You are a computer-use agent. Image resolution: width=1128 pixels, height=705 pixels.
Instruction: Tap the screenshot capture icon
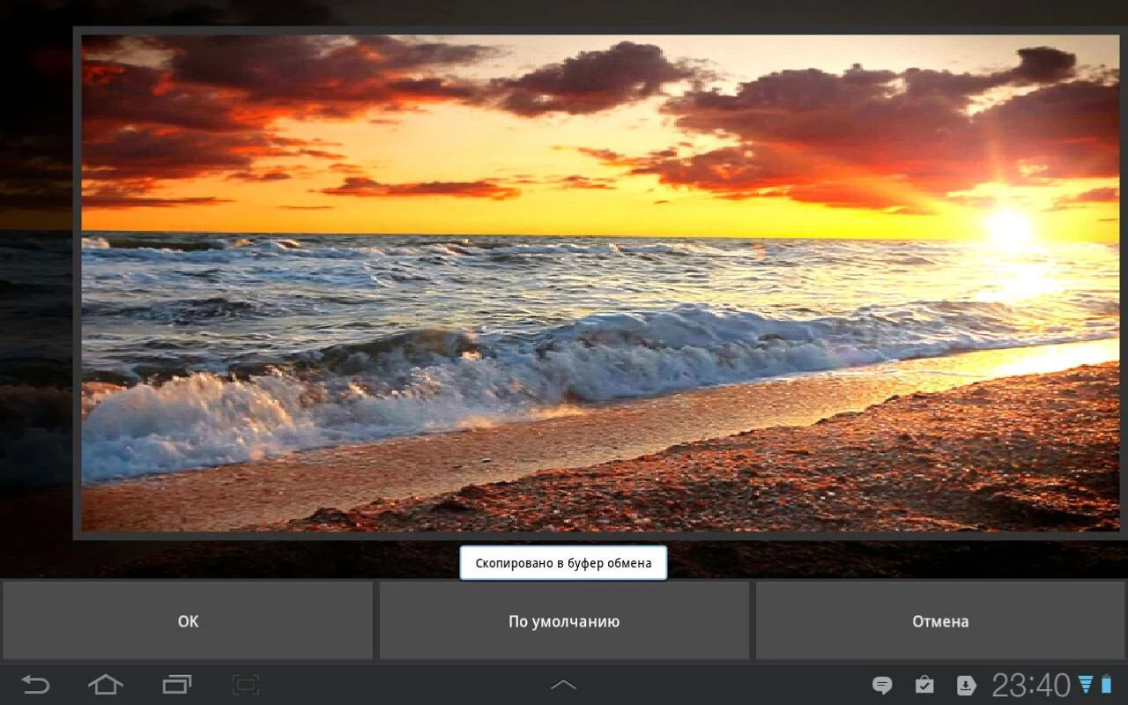(x=246, y=685)
